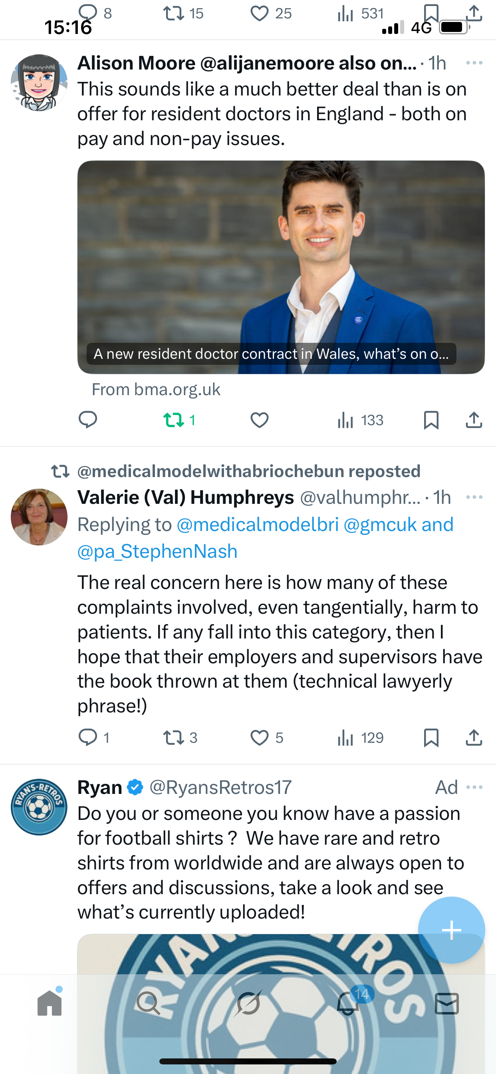Open more options on Valerie Humphreys' tweet
This screenshot has height=1074, width=496.
[x=474, y=497]
